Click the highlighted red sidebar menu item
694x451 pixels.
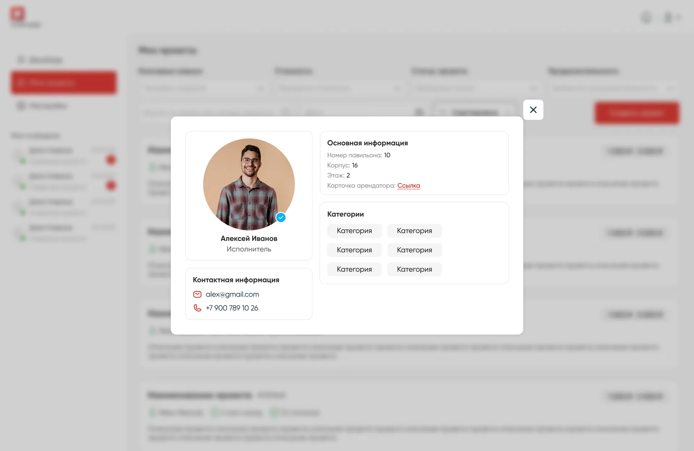[x=64, y=83]
